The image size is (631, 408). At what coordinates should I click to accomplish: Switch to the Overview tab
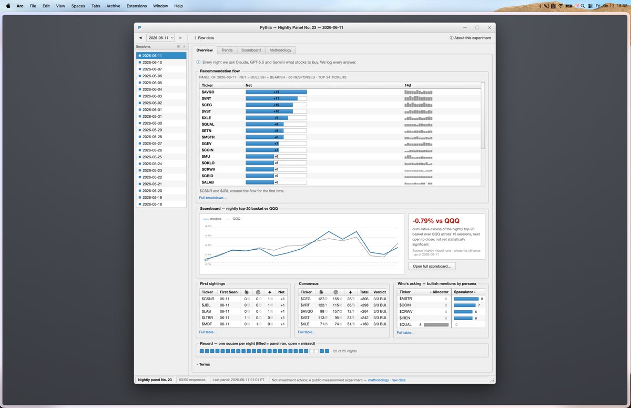205,50
